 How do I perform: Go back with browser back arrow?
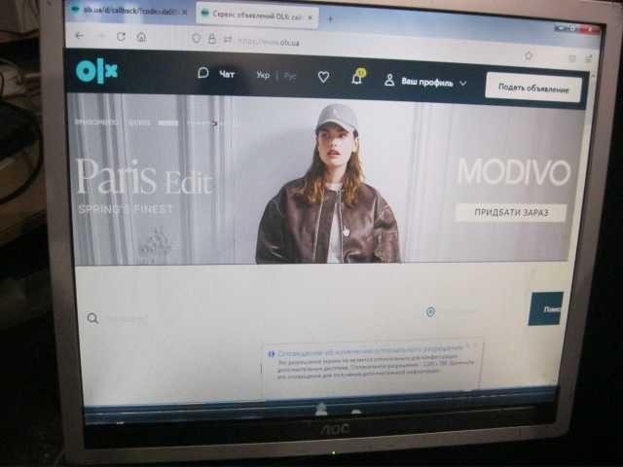pyautogui.click(x=80, y=35)
